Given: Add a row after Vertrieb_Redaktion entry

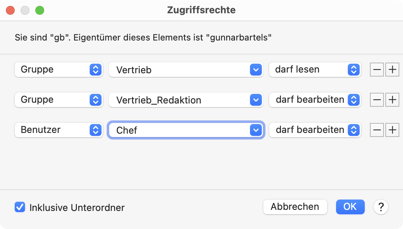Looking at the screenshot, I should (392, 100).
